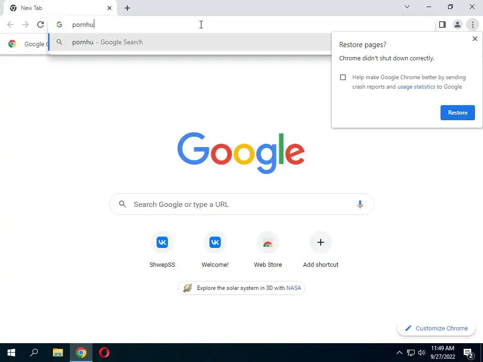Screen dimensions: 483x362
Task: Open Chrome's three-dot menu
Action: point(473,25)
